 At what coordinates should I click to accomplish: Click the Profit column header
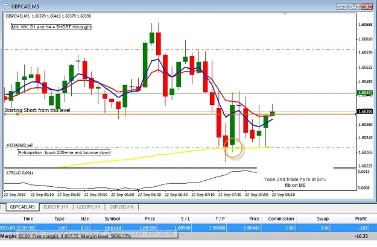361,219
